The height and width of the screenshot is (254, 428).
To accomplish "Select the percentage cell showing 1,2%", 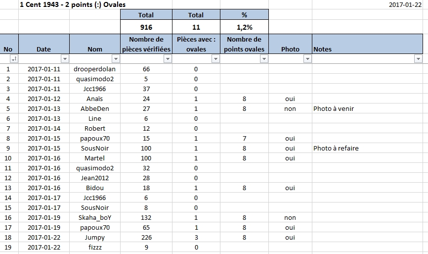I will point(244,27).
